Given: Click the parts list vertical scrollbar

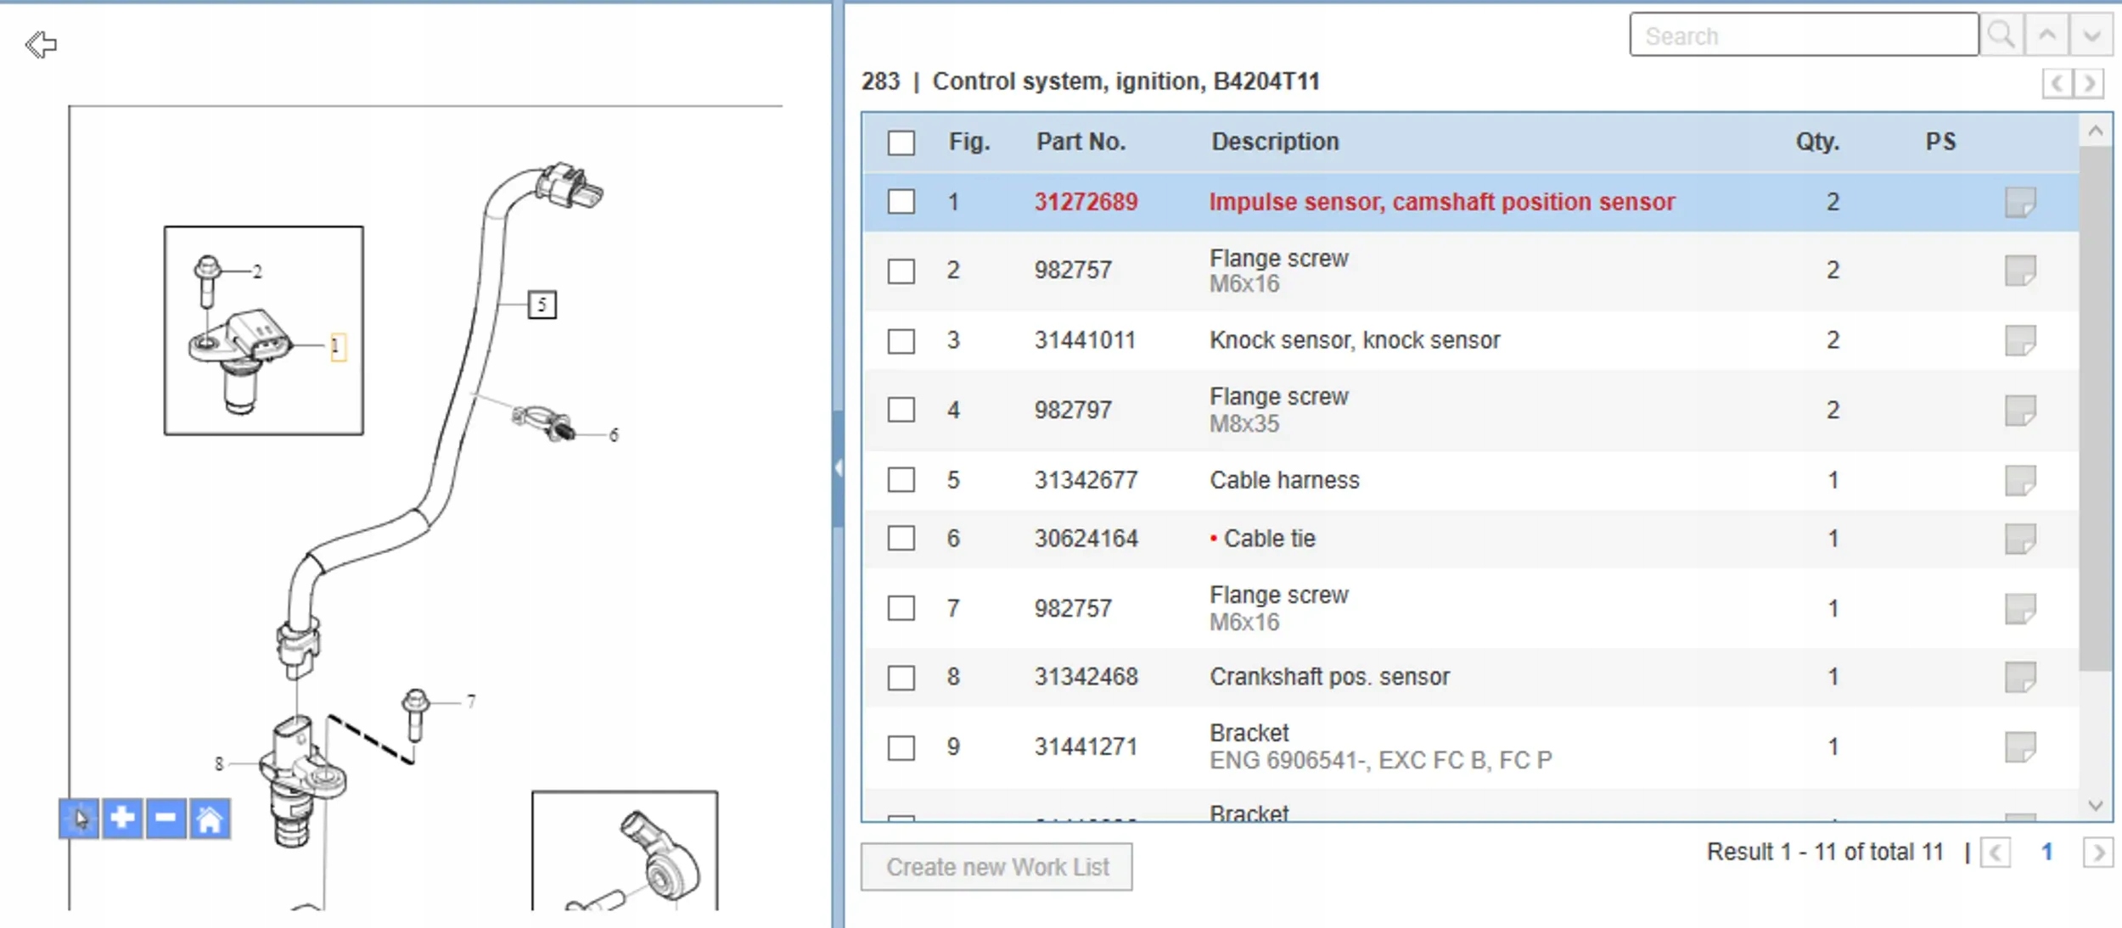Looking at the screenshot, I should coord(2095,407).
